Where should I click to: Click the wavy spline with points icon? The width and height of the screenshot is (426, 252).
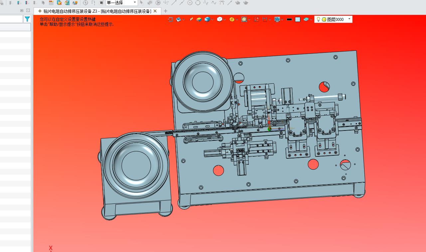206,3
